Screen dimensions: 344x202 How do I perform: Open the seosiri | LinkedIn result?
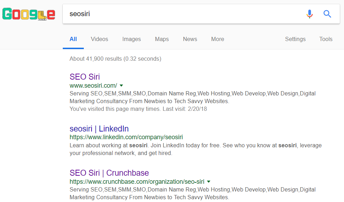tap(99, 129)
